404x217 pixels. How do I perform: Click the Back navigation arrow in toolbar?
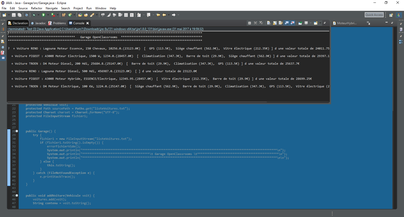tap(164, 15)
